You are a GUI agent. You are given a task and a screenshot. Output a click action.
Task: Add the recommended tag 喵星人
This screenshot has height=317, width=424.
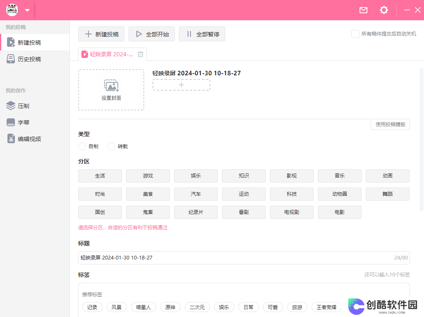click(143, 307)
